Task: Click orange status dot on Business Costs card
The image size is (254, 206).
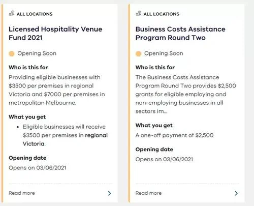Action: click(x=138, y=54)
